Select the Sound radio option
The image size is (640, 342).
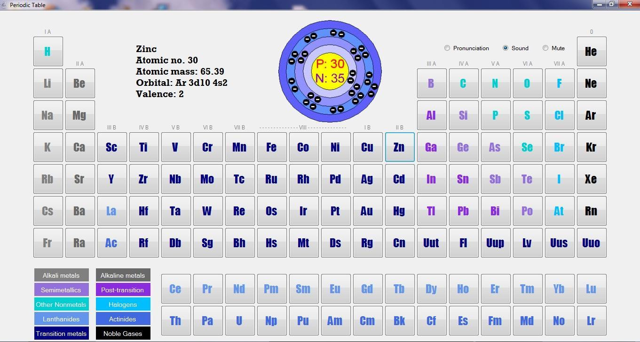tap(515, 48)
